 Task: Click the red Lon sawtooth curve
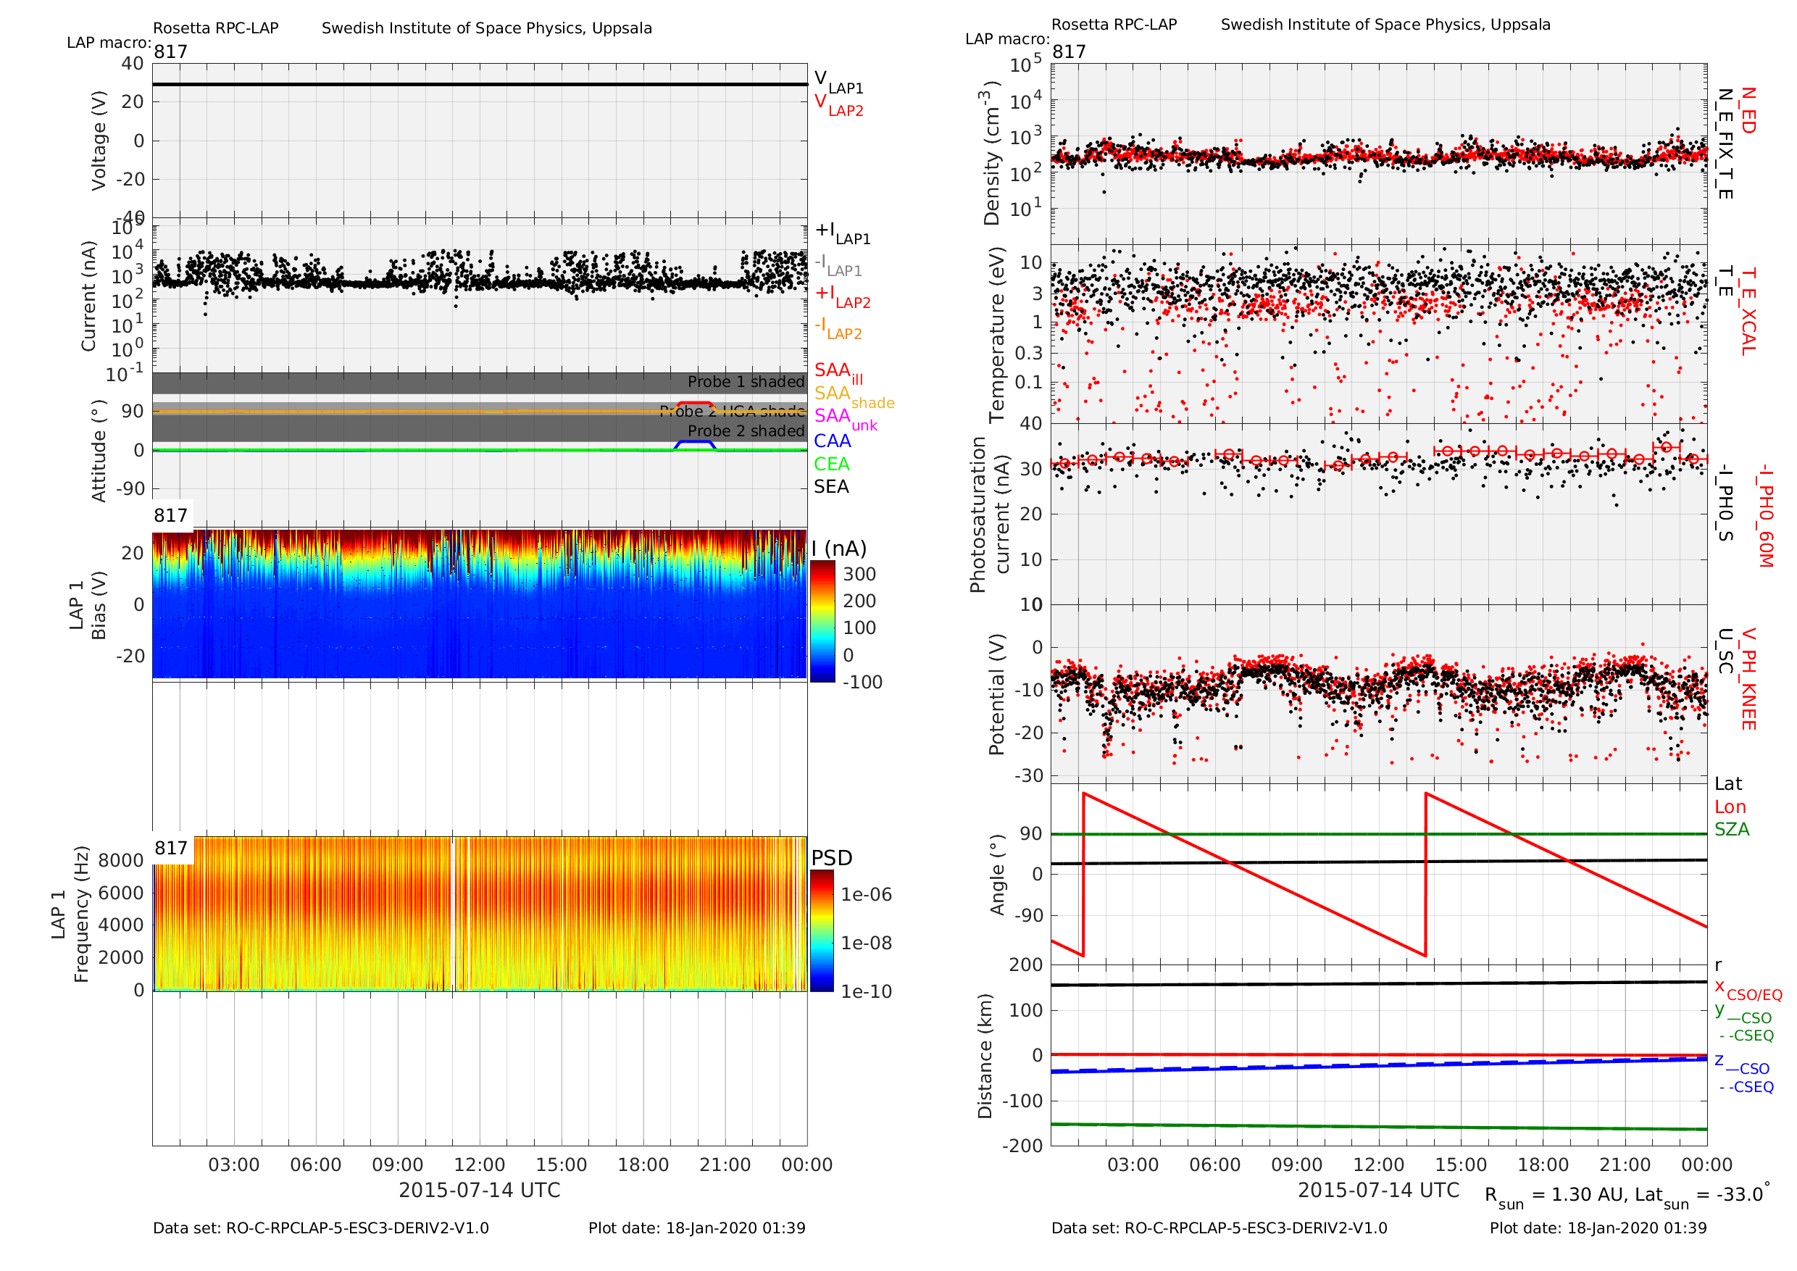(x=1254, y=874)
